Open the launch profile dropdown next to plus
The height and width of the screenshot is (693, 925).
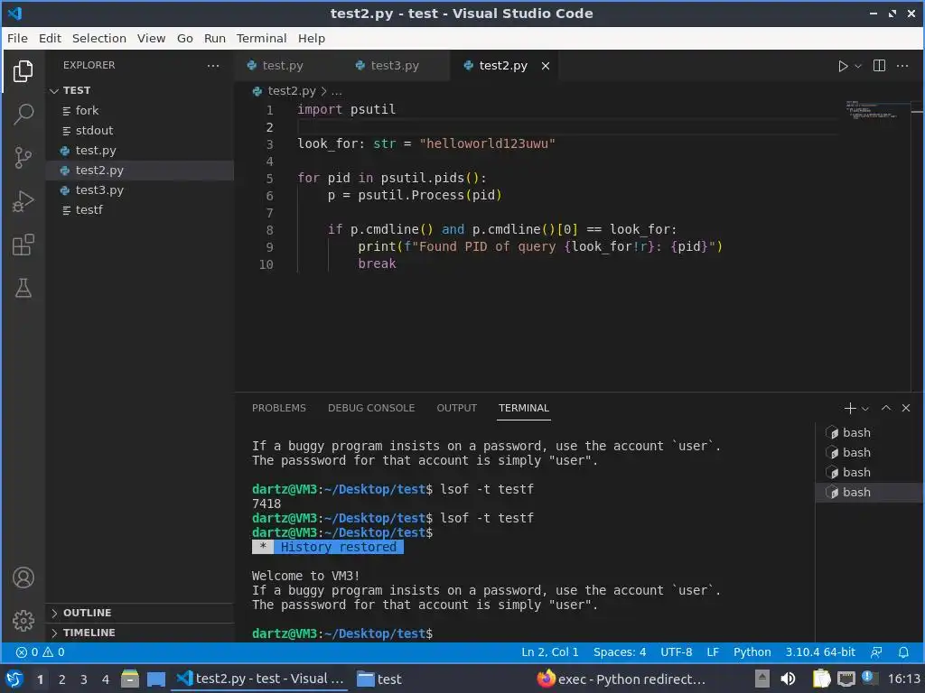tap(864, 409)
